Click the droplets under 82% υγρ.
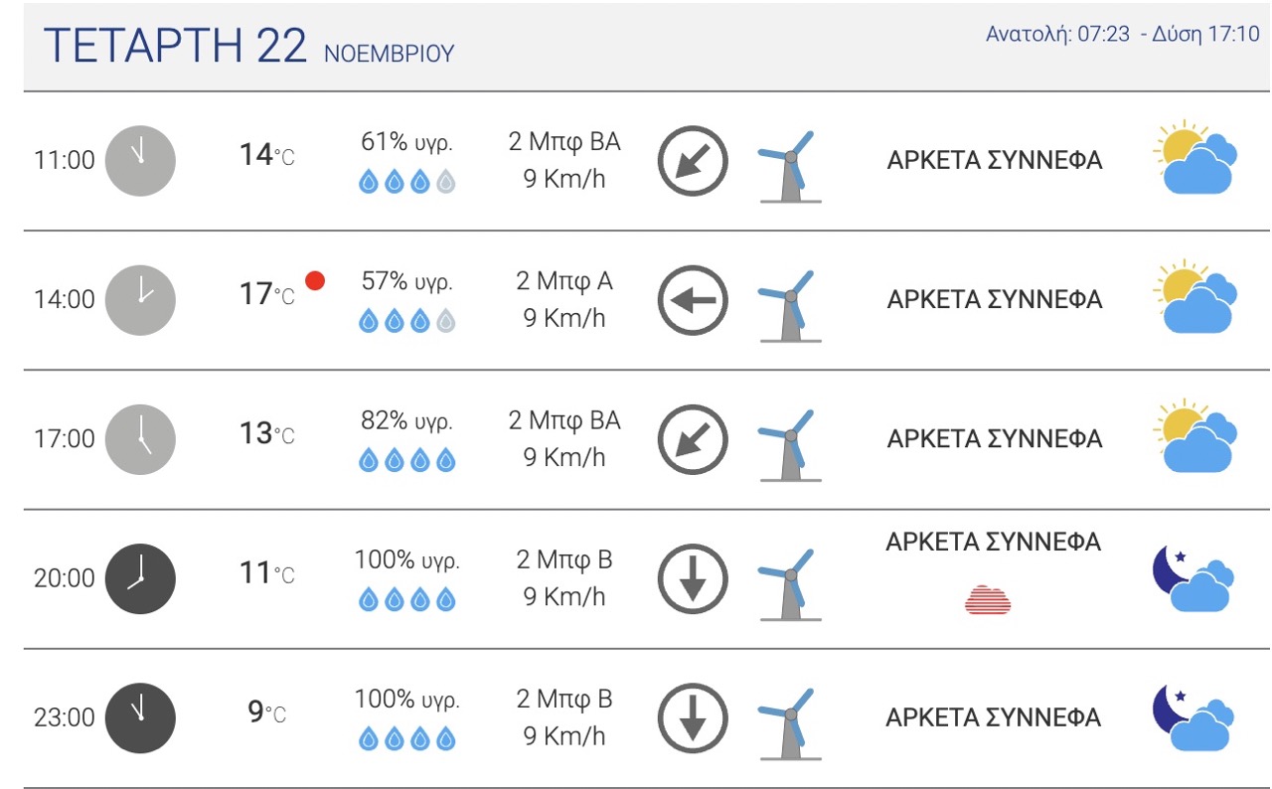Image resolution: width=1272 pixels, height=789 pixels. point(406,460)
